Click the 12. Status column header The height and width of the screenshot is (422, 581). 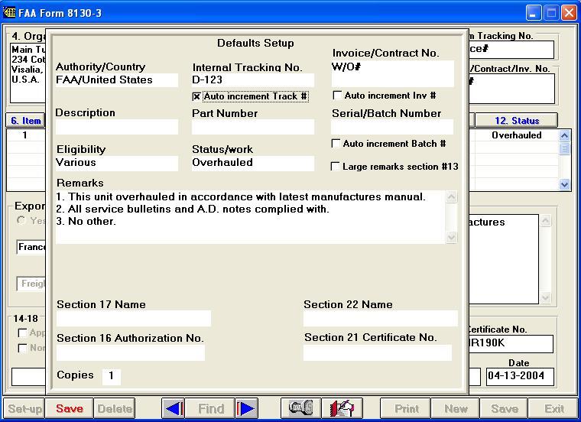tap(516, 121)
